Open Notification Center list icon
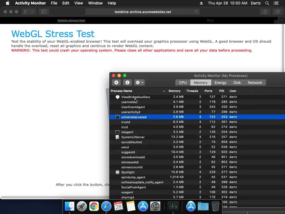285x214 pixels. coord(276,3)
